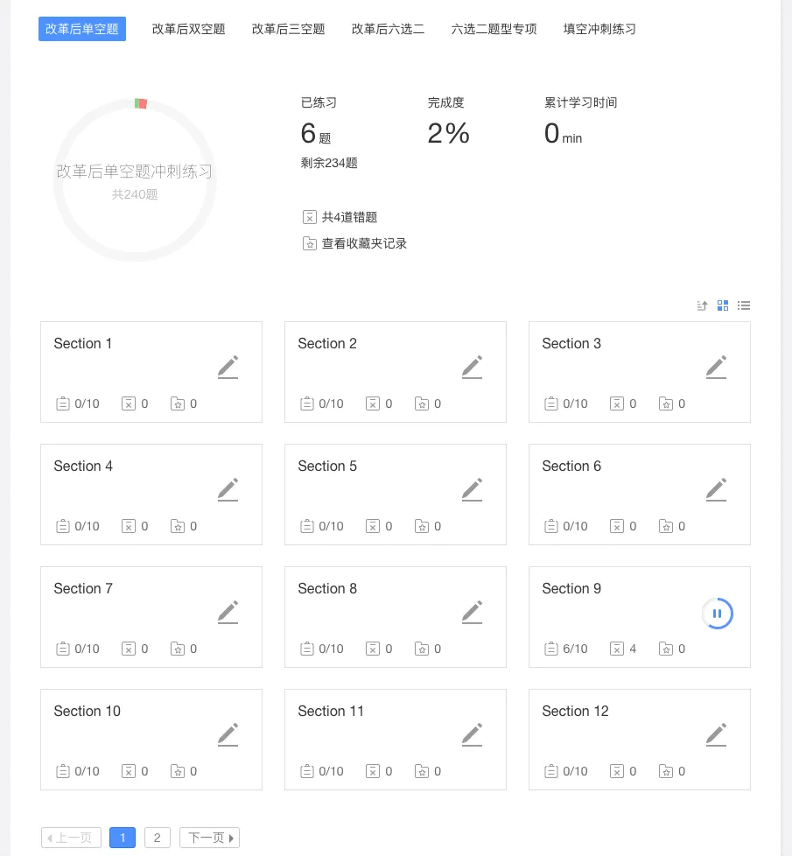The image size is (792, 856).
Task: Switch to grid view layout
Action: point(723,305)
